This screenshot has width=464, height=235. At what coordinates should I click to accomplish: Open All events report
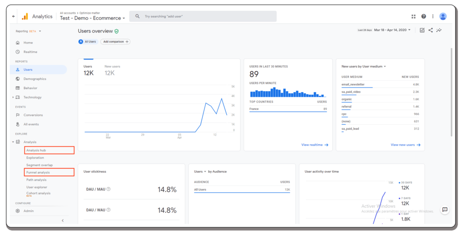pyautogui.click(x=31, y=124)
